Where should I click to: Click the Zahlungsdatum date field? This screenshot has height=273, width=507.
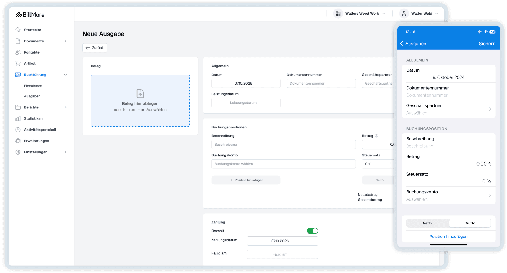[x=282, y=241]
